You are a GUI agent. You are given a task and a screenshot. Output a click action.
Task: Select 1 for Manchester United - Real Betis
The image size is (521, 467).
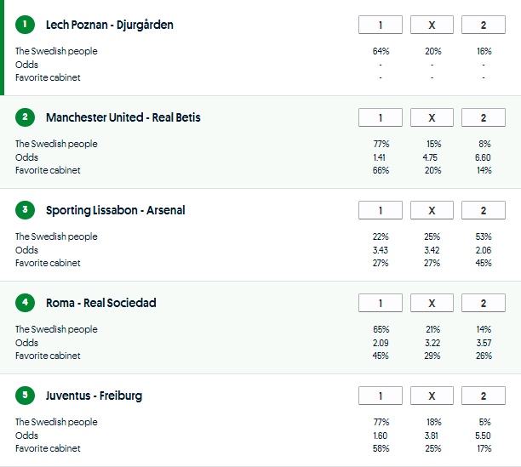381,117
